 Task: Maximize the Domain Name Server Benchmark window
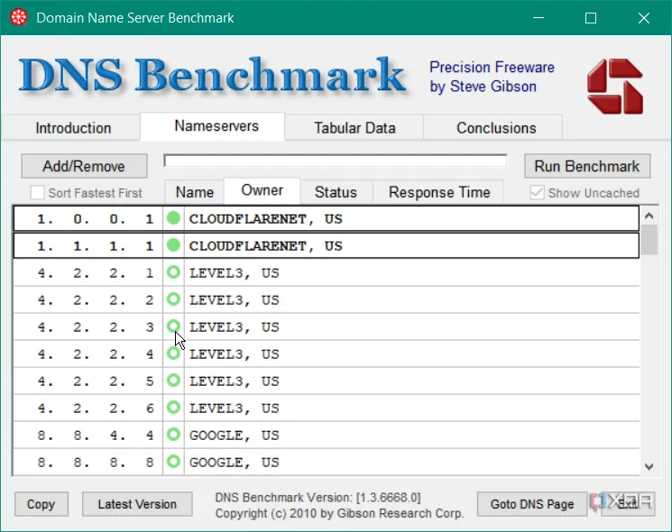[x=591, y=18]
